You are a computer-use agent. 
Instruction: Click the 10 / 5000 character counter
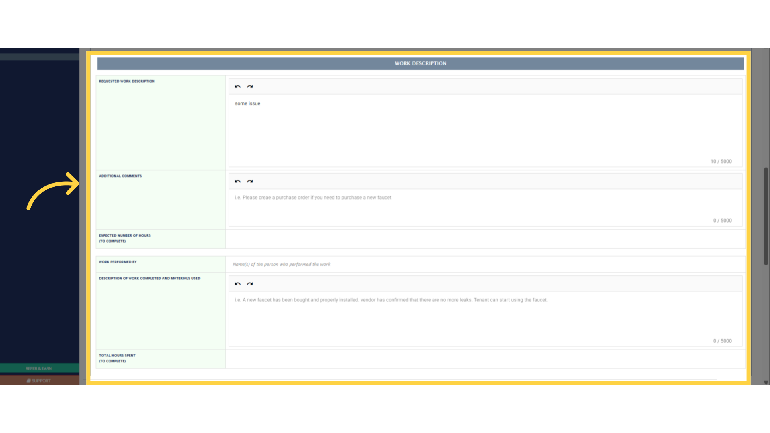[x=721, y=161]
